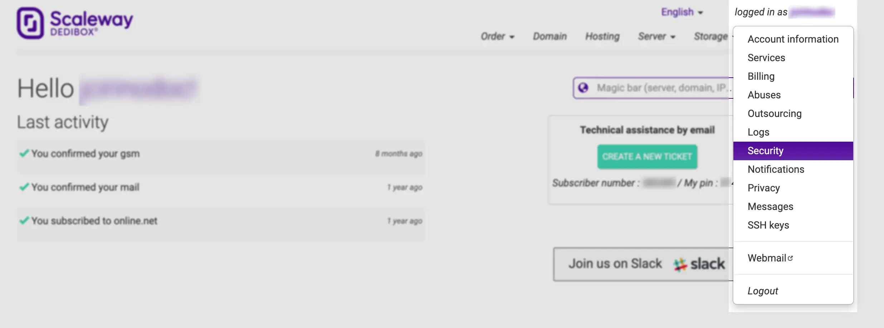Screen dimensions: 884x328
Task: Open Account information from the menu
Action: point(793,39)
